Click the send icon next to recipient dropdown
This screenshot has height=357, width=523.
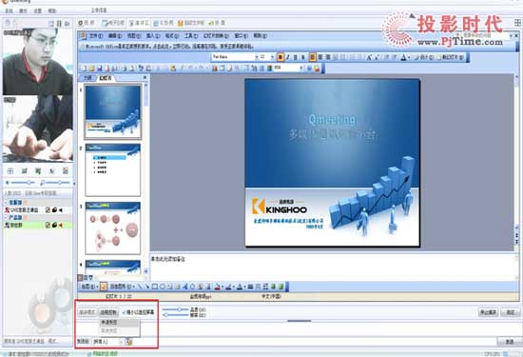pyautogui.click(x=129, y=342)
